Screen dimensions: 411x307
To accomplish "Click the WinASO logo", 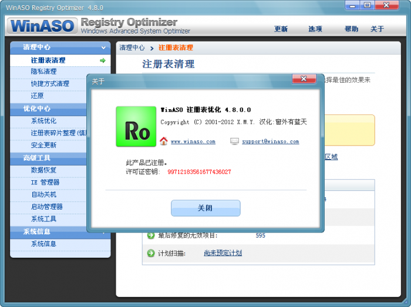I will point(42,26).
